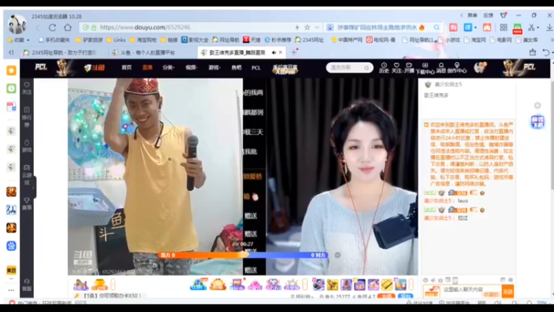Click the Douyu site search box
Viewport: 554px width, 312px height.
(x=350, y=67)
